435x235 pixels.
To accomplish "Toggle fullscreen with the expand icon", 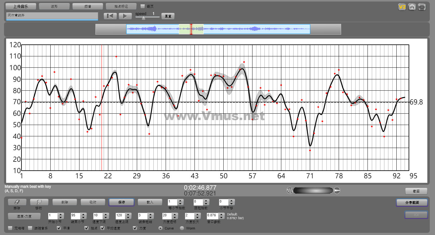I will tap(422, 7).
